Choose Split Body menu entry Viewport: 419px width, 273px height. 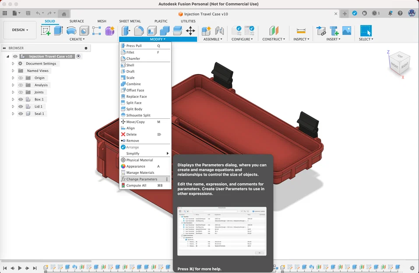click(x=145, y=109)
